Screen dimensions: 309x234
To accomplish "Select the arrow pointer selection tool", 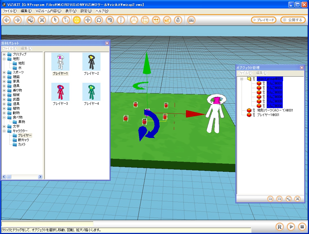I will (55, 20).
